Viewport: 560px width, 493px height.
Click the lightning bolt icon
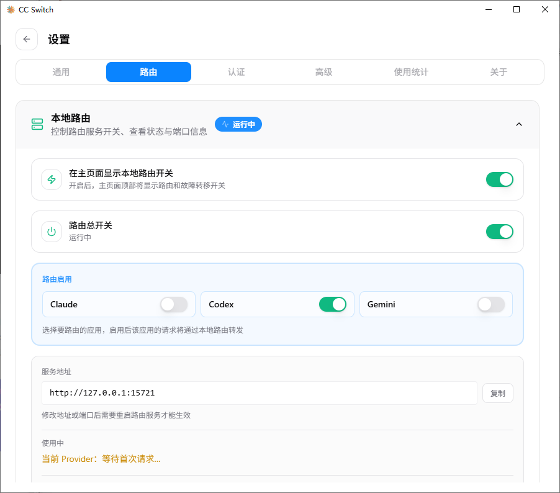pos(52,179)
